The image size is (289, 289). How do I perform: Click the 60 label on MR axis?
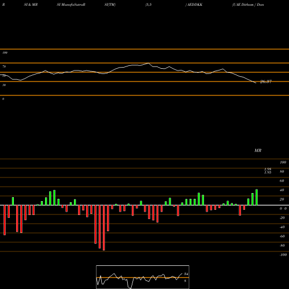(282, 181)
